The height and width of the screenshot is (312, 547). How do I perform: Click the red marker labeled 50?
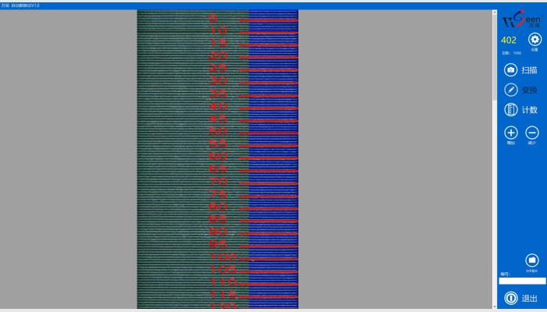coord(218,131)
